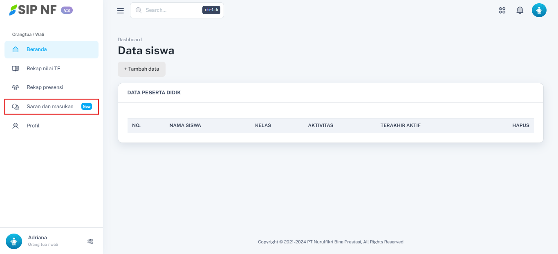
Task: Focus the Search input field
Action: 172,10
